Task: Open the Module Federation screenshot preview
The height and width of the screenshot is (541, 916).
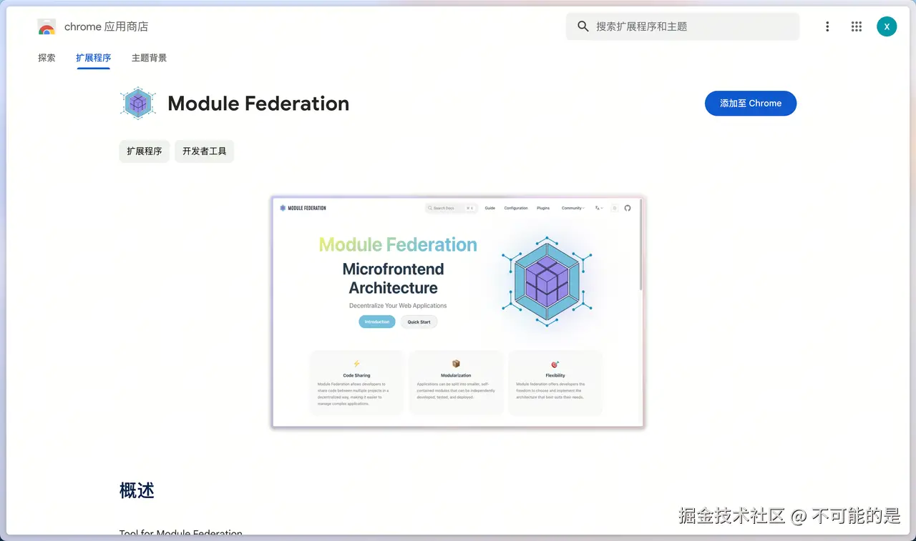Action: (x=458, y=312)
